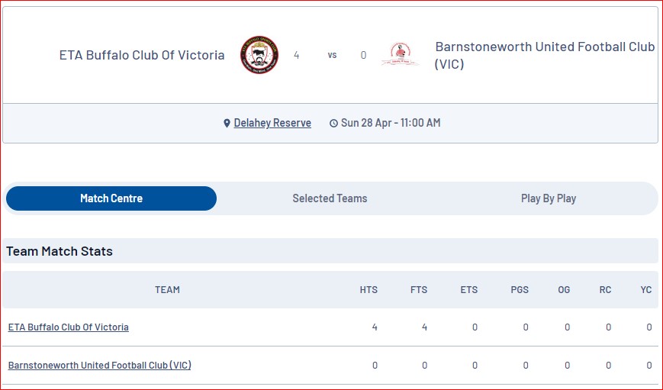Image resolution: width=663 pixels, height=390 pixels.
Task: Click the ETS column header
Action: tap(469, 290)
